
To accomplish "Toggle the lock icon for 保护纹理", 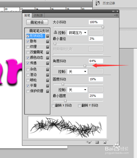I will pos(48,91).
